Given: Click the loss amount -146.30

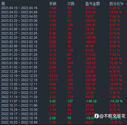Looking at the screenshot, I should pos(91,101).
